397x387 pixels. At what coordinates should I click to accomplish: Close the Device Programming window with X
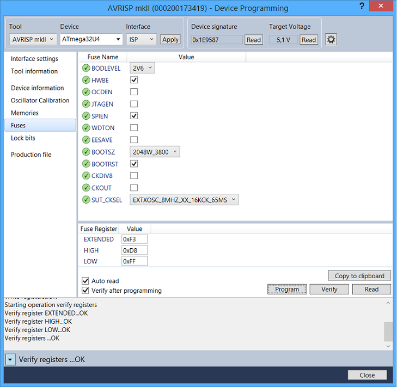381,6
